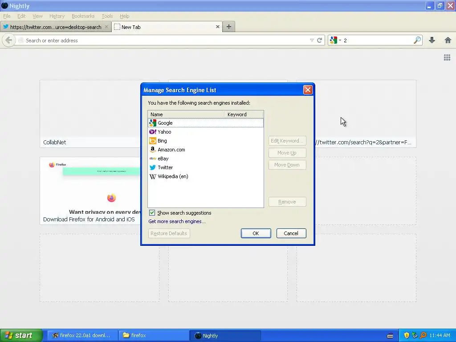Click the Move Up button

coord(287,153)
